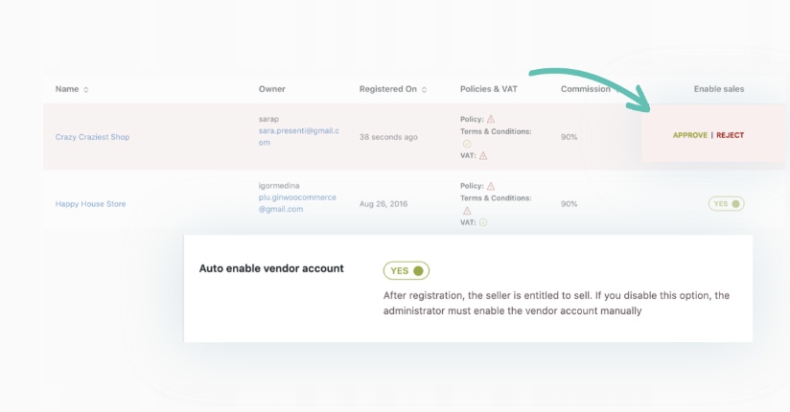
Task: Click Terms & Conditions check icon for Crazy Craziest Shop
Action: coord(467,144)
